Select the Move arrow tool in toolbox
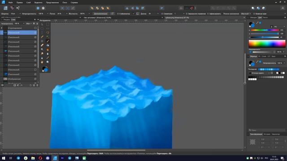The image size is (287, 161). (x=42, y=24)
